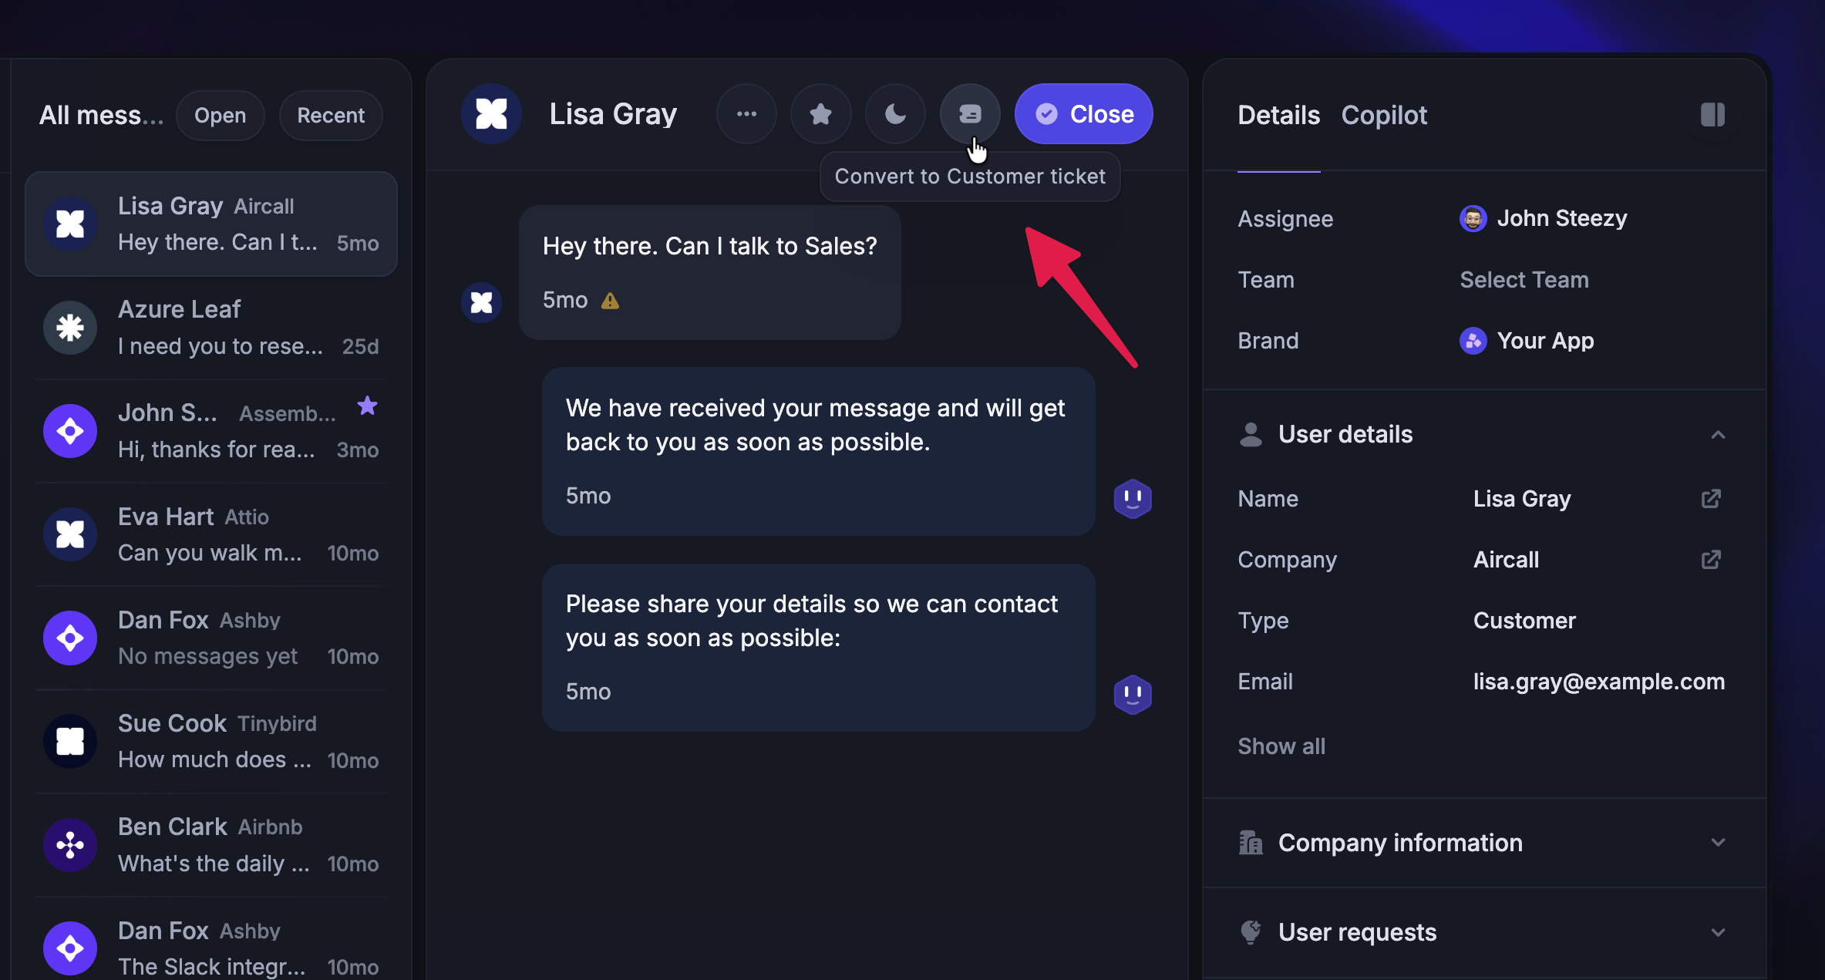
Task: Snooze conversation with moon icon
Action: [895, 114]
